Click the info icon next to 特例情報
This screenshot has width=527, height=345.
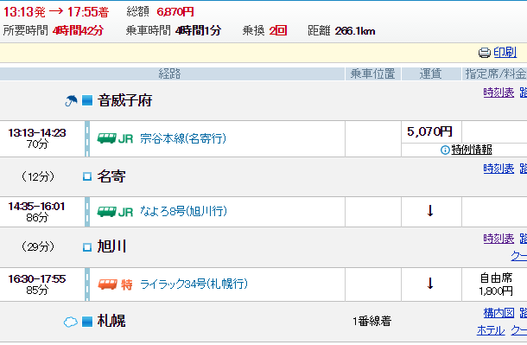(445, 150)
